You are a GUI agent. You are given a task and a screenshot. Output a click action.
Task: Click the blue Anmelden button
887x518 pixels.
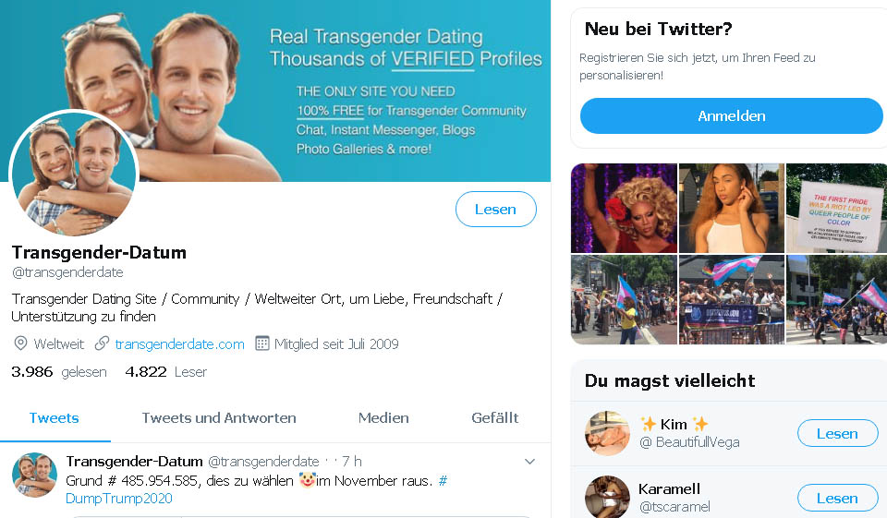pos(731,116)
